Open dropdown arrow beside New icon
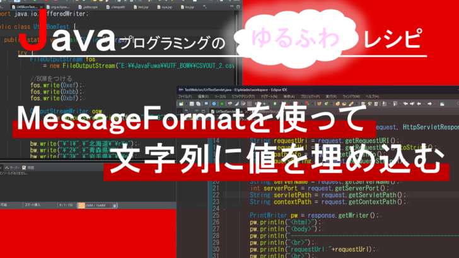 (x=187, y=104)
